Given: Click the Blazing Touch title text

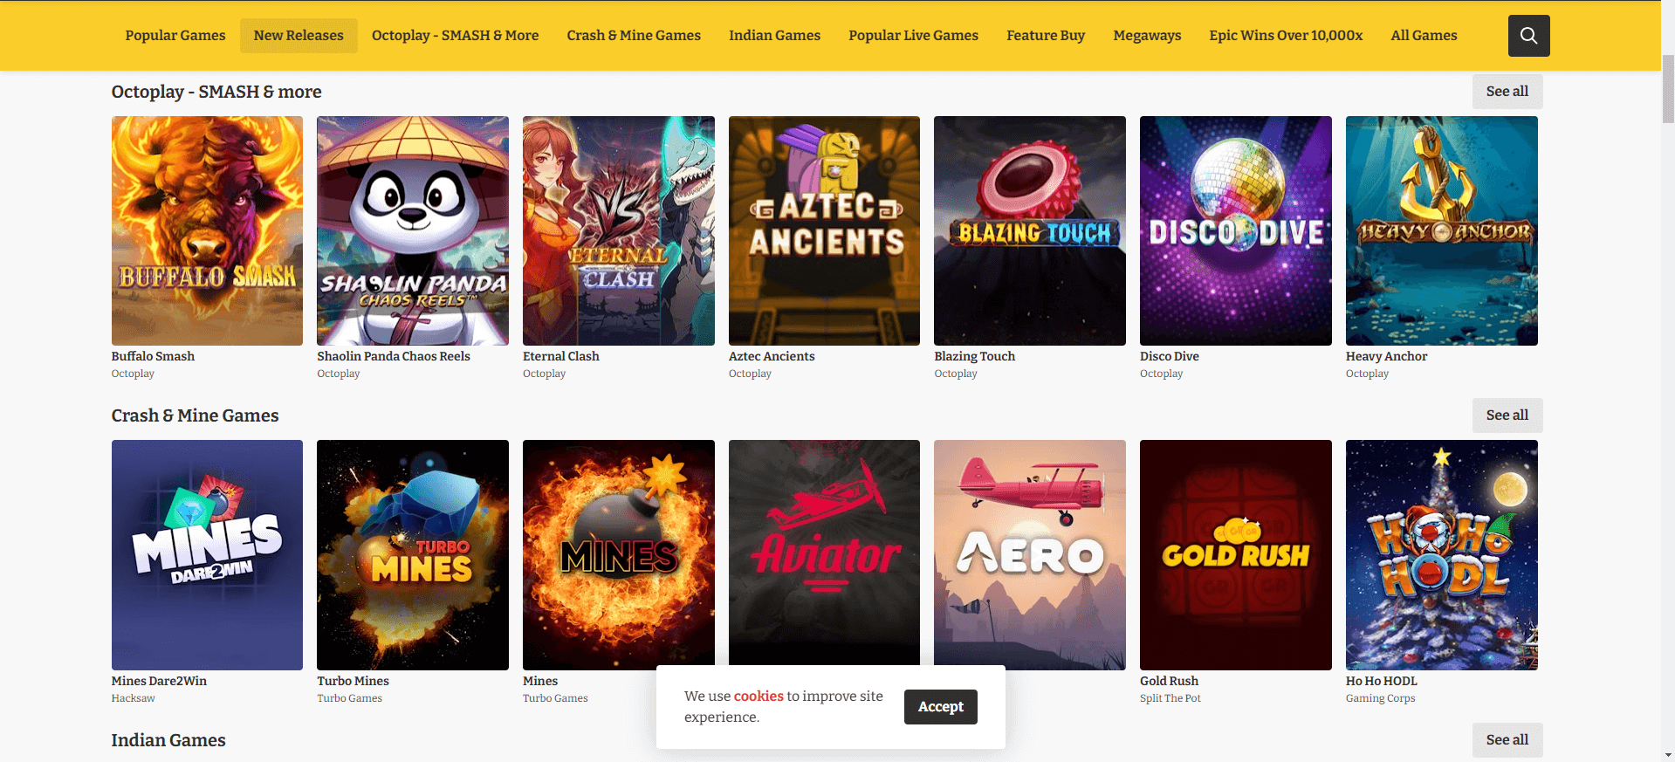Looking at the screenshot, I should 974,356.
